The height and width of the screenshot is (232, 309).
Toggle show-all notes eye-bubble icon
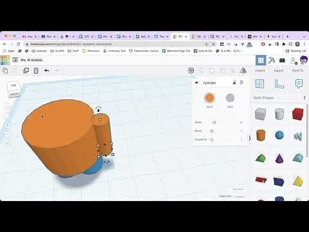click(x=191, y=70)
